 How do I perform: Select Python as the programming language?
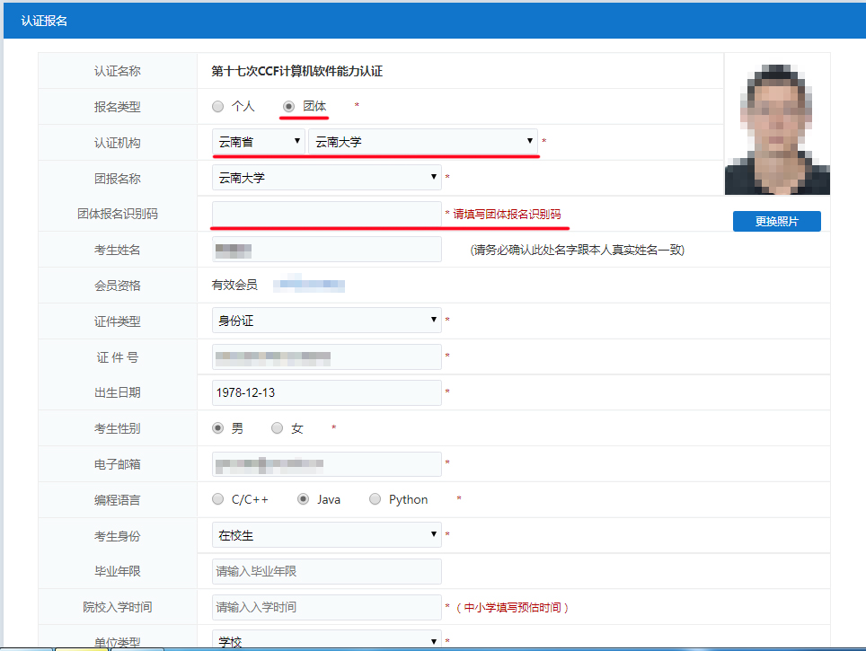tap(376, 499)
